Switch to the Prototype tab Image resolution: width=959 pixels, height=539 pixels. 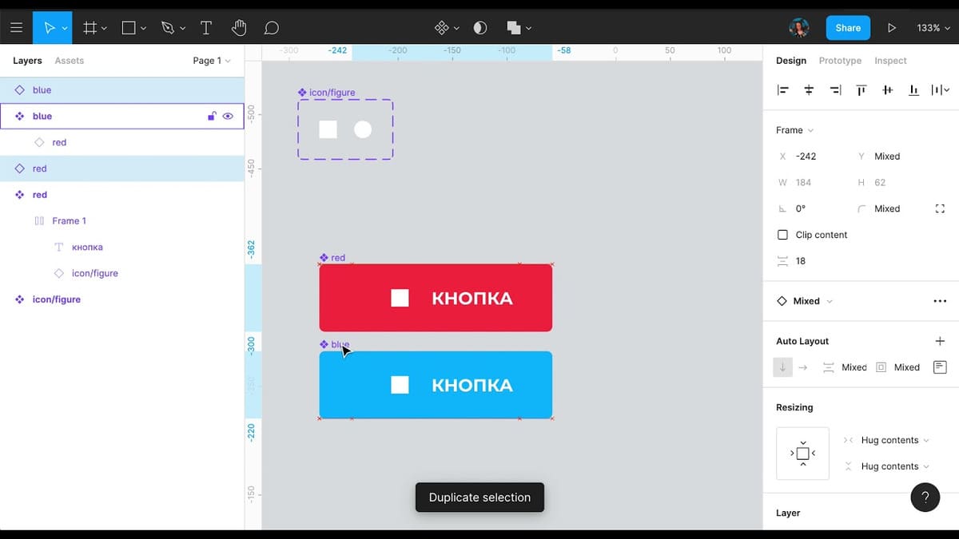840,61
